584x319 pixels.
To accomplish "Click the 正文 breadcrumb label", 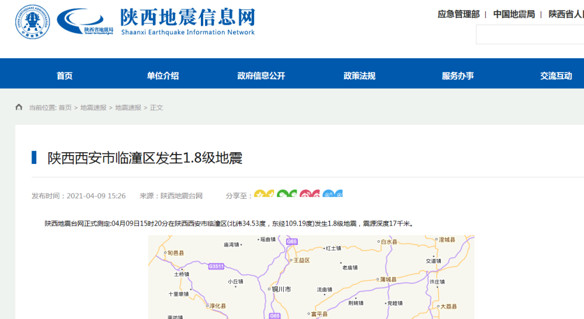I will [x=157, y=107].
